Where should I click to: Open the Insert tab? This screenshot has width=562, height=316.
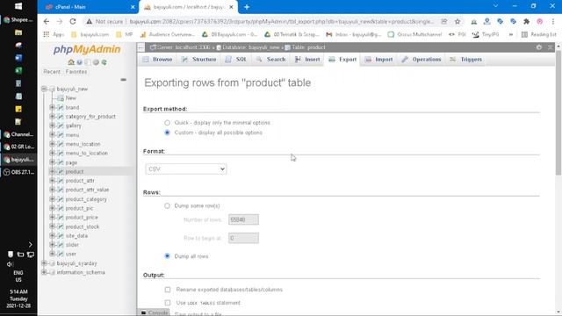(307, 60)
